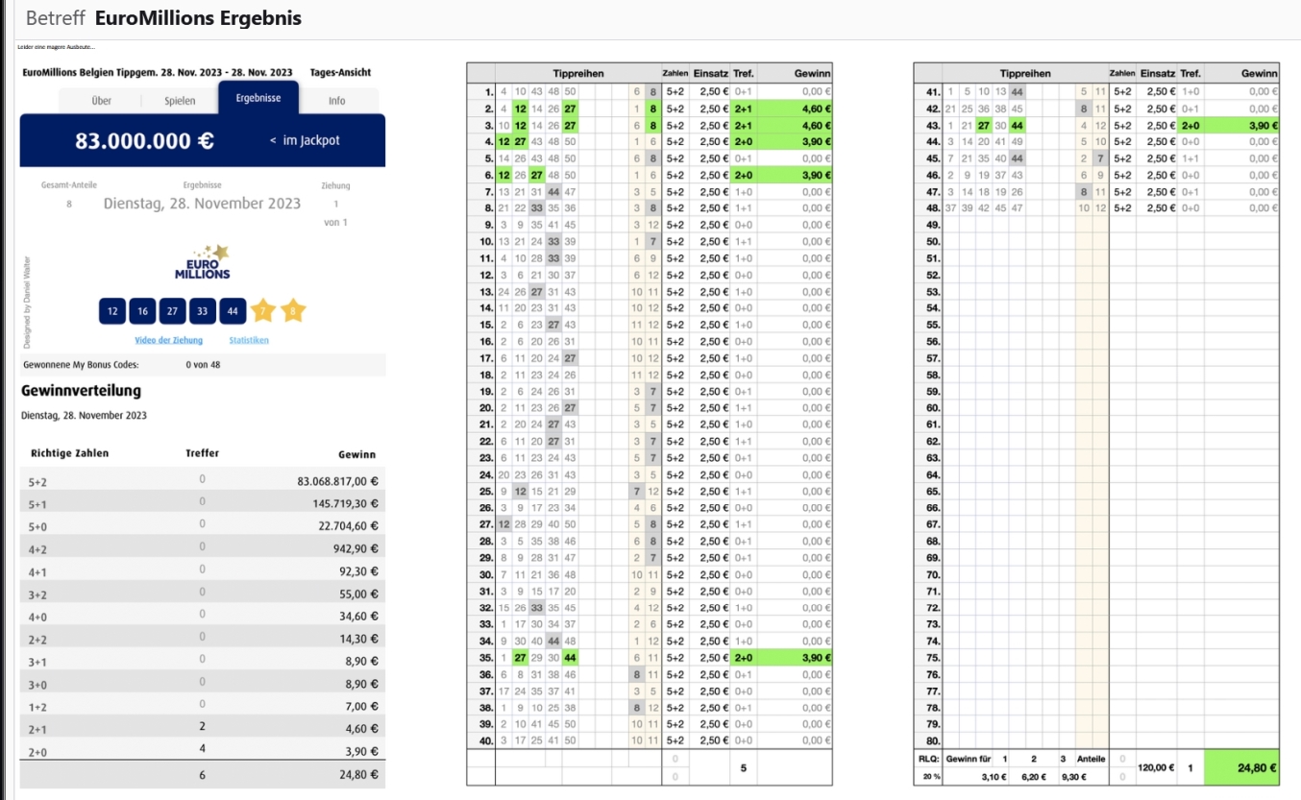The image size is (1301, 800).
Task: Open the Video der Ziehung link
Action: tap(169, 340)
